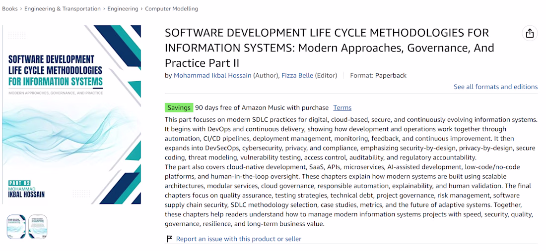Select the front cover thumbnail
The width and height of the screenshot is (546, 251).
point(16,227)
